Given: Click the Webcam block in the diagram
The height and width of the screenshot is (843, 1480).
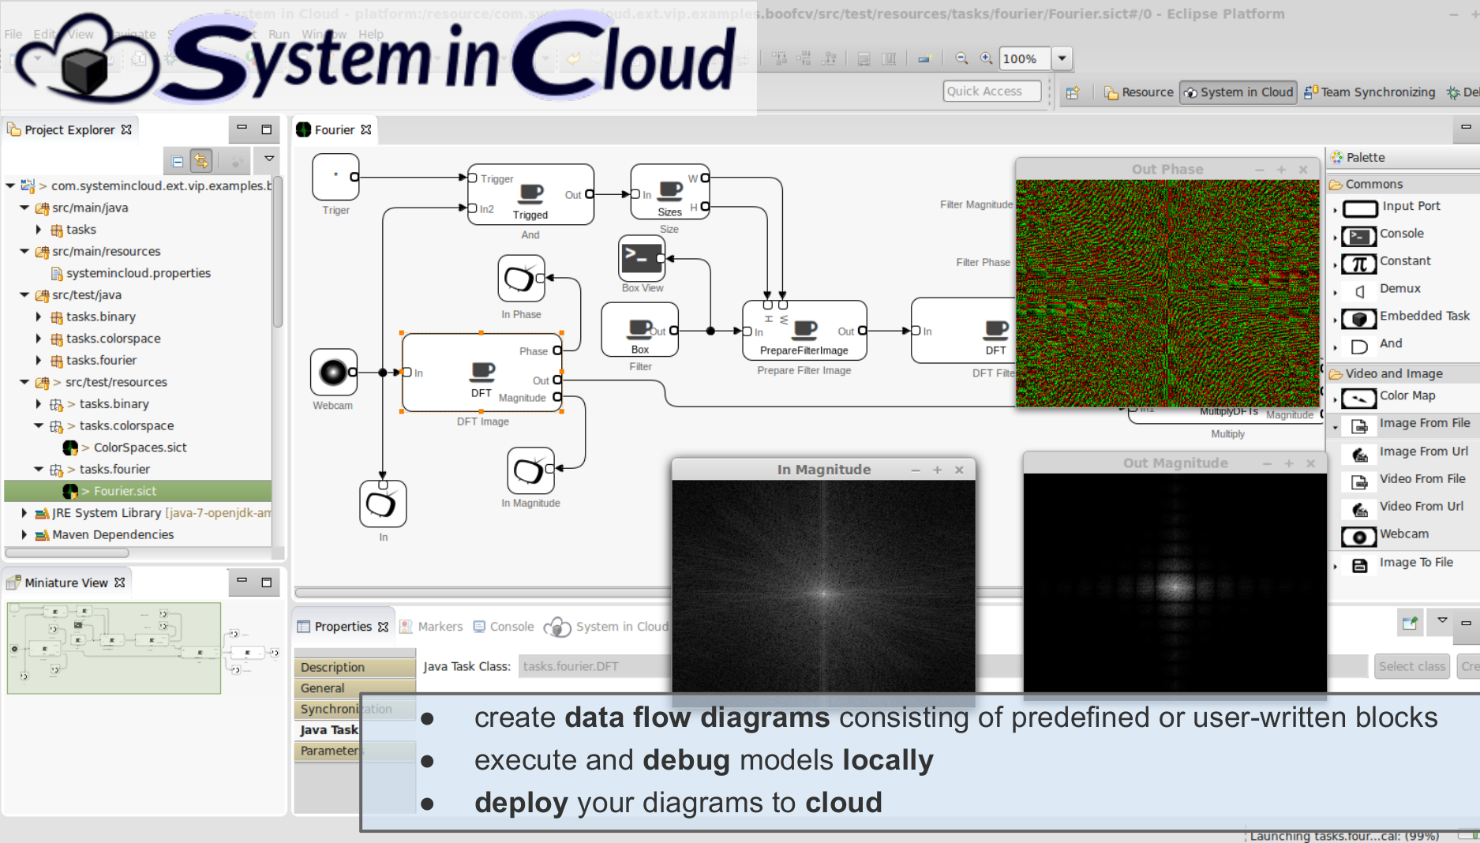Looking at the screenshot, I should (x=334, y=372).
